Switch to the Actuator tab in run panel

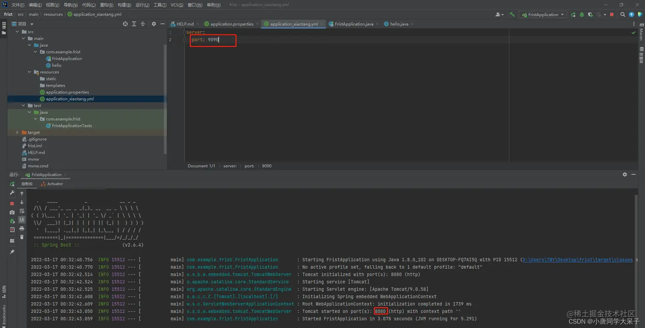click(52, 184)
